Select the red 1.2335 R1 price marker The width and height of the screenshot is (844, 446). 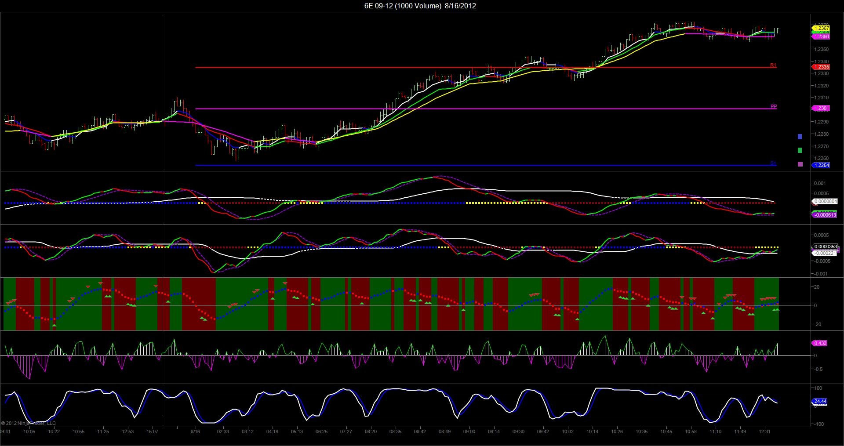tap(821, 67)
